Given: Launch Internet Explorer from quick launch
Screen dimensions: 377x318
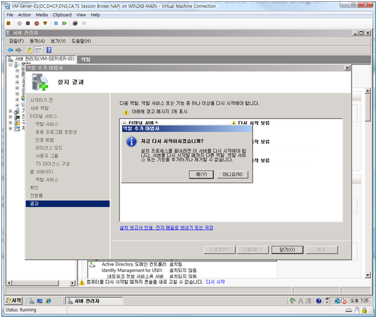Looking at the screenshot, I should point(49,301).
